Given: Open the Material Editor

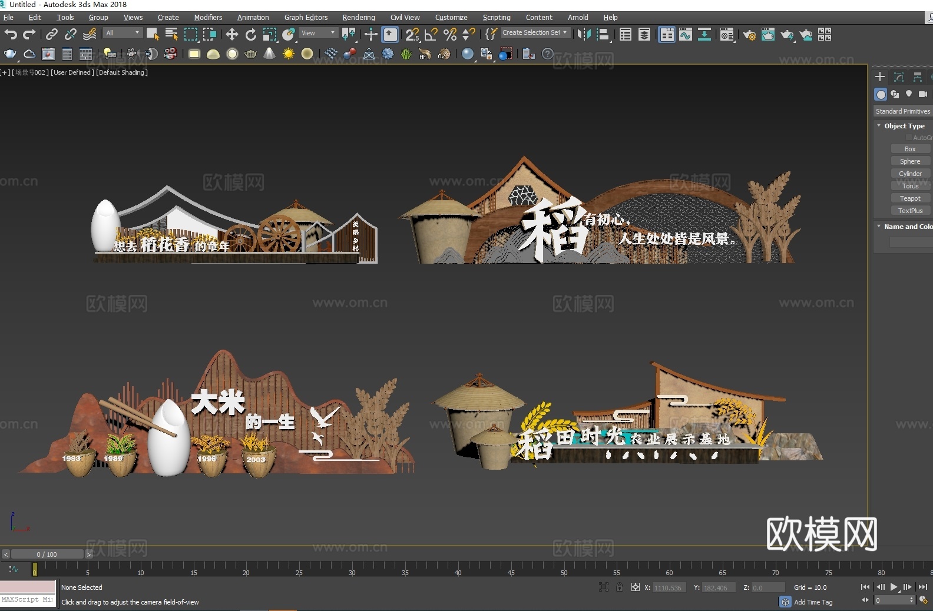Looking at the screenshot, I should click(x=727, y=35).
